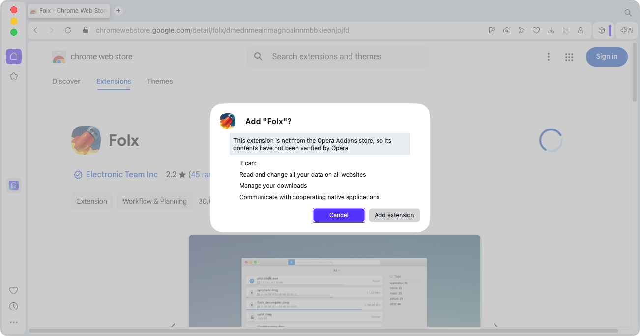Open the heart icon in the sidebar
Image resolution: width=640 pixels, height=336 pixels.
coord(14,291)
